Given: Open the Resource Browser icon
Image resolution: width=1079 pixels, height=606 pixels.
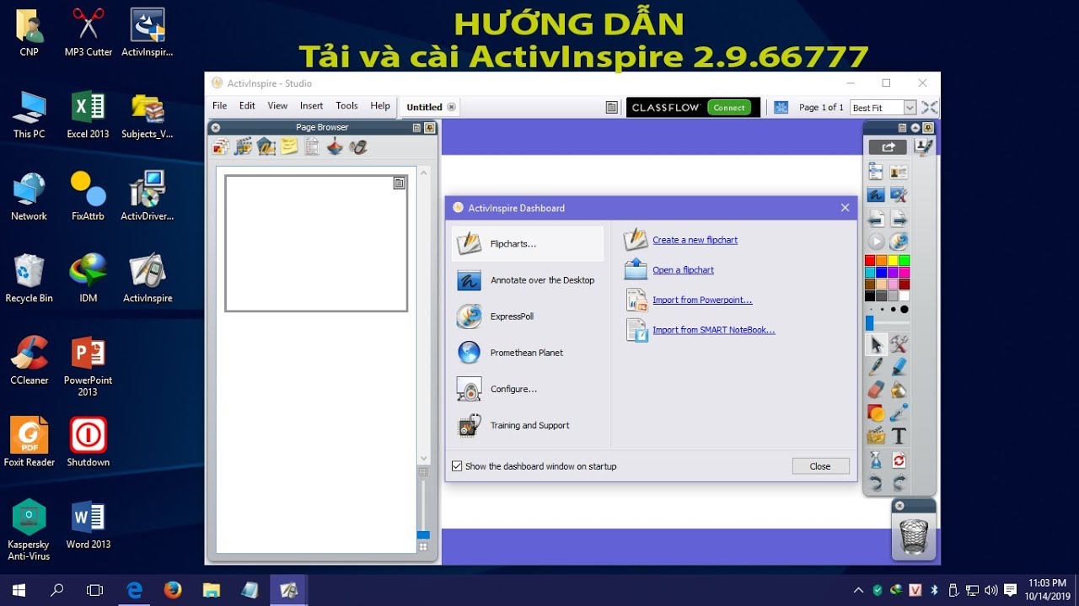Looking at the screenshot, I should click(x=243, y=147).
